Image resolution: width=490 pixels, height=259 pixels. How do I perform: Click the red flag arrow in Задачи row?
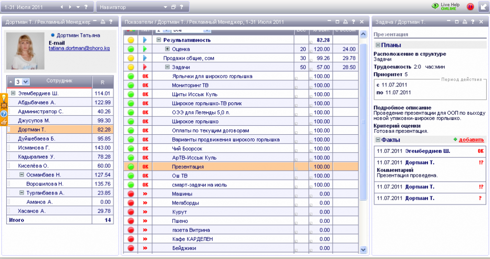tap(145, 67)
